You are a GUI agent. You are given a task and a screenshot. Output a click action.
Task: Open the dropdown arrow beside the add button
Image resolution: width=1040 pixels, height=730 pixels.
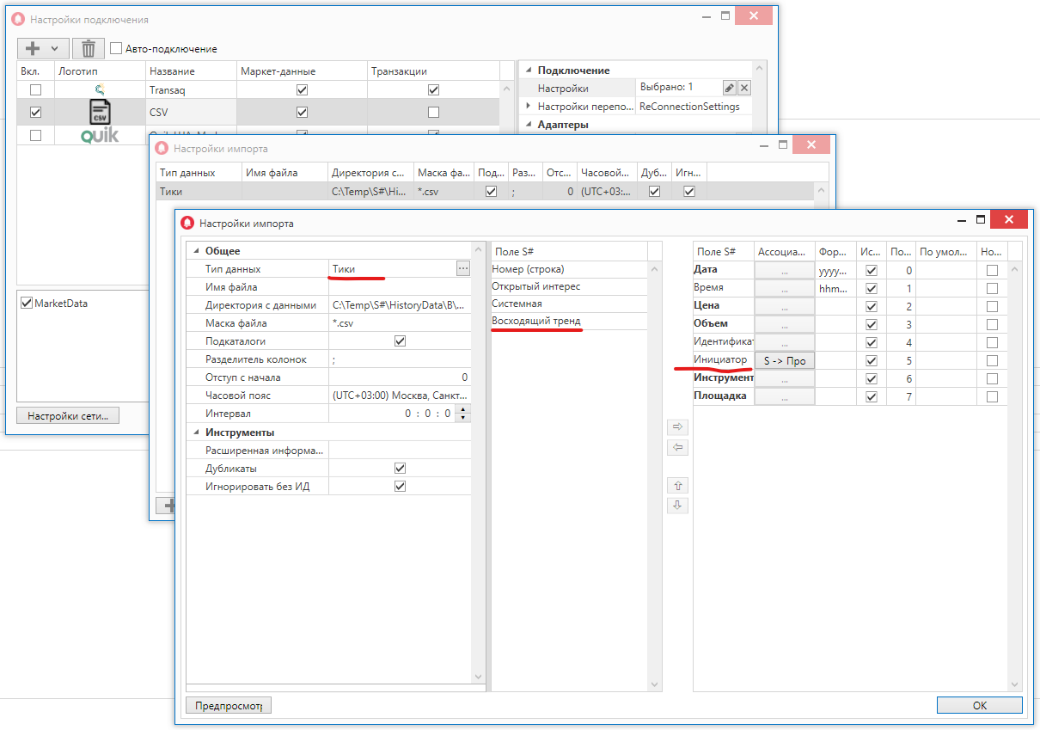[x=55, y=49]
